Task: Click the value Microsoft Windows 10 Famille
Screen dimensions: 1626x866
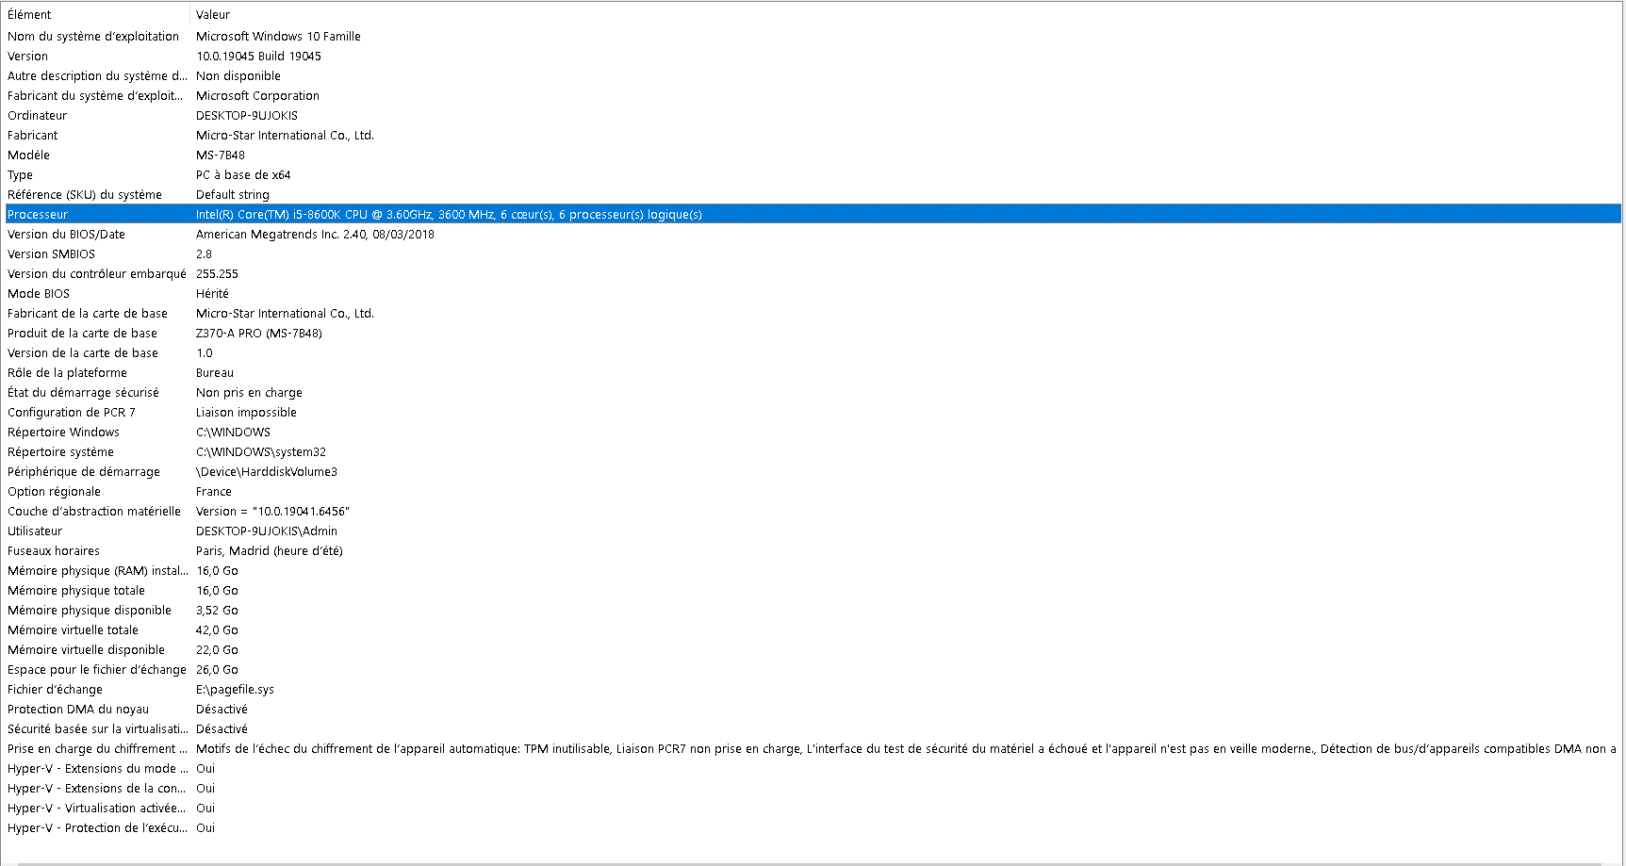Action: pos(278,36)
